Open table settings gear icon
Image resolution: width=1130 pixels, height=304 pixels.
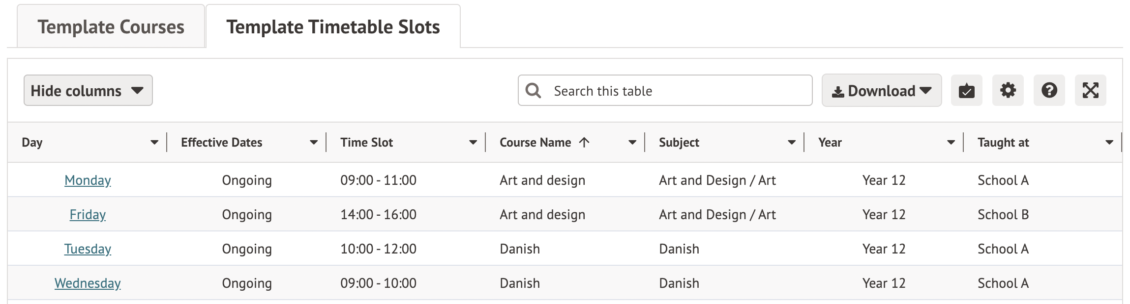(x=1008, y=91)
